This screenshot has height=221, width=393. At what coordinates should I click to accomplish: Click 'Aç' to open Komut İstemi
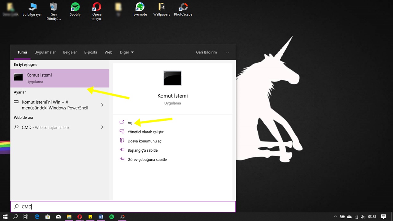(130, 123)
